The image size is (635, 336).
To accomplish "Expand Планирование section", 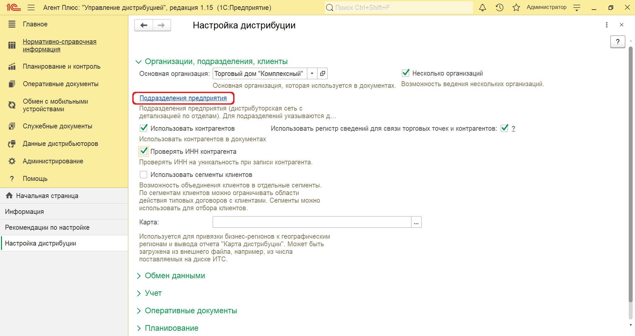I will click(139, 328).
